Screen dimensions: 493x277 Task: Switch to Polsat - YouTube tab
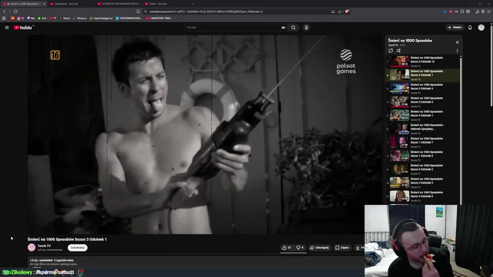[x=165, y=4]
